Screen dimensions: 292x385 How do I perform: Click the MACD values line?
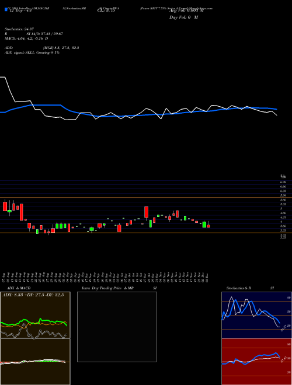click(x=26, y=38)
